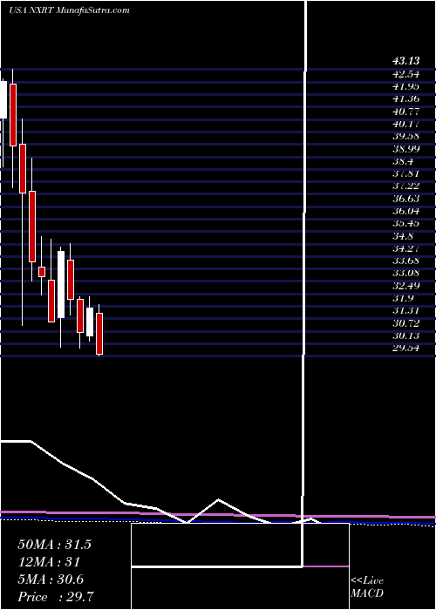Viewport: 436px width, 610px height.
Task: Select the 30.72 price axis label
Action: (x=406, y=323)
